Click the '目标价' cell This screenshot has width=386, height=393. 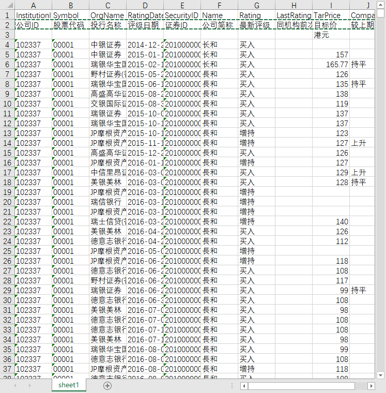(x=331, y=25)
